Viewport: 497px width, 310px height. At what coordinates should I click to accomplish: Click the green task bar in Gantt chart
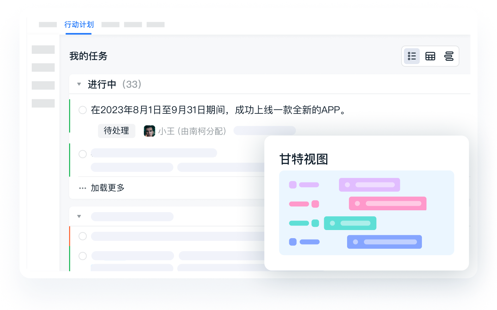350,223
